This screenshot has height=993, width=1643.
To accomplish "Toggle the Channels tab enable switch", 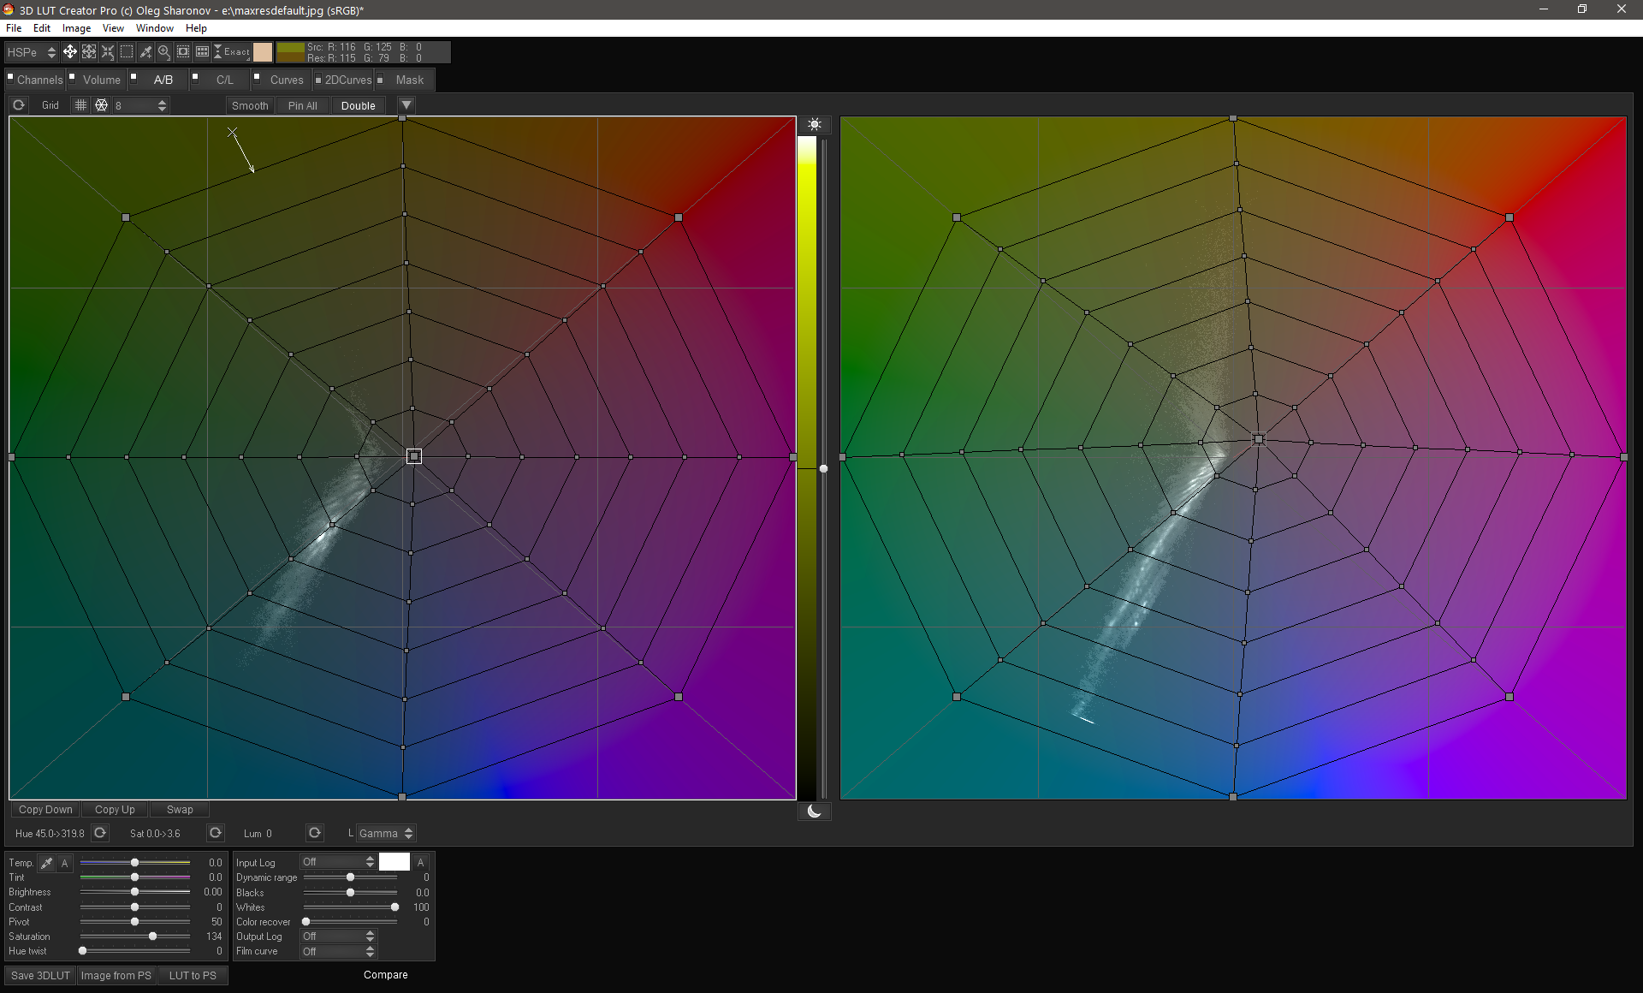I will [x=11, y=77].
